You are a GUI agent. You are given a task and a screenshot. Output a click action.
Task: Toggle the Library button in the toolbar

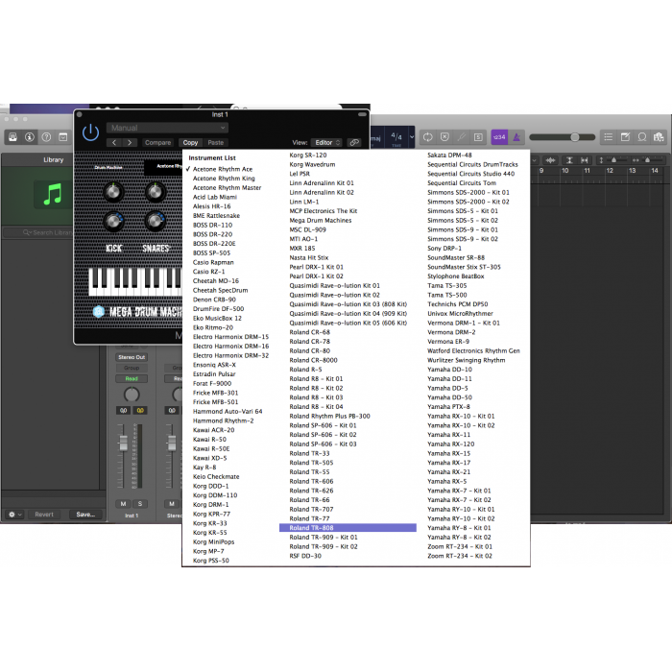tap(12, 137)
